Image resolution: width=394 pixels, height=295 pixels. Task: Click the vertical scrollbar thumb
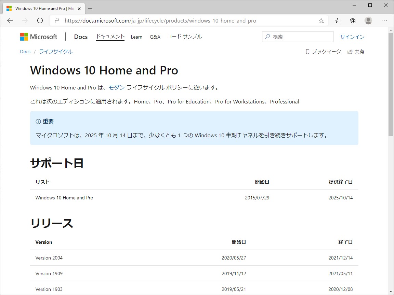(391, 85)
